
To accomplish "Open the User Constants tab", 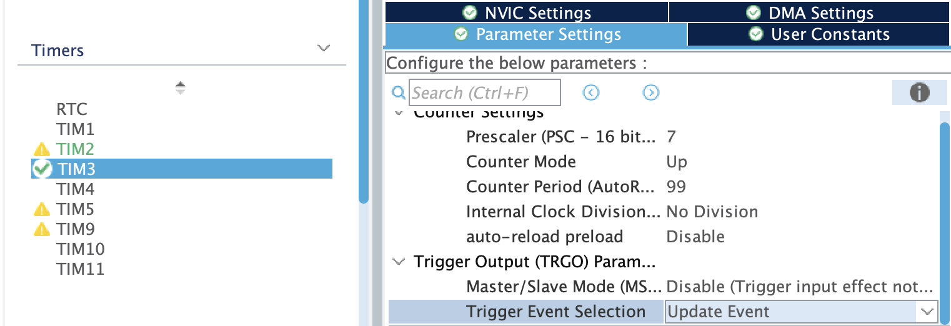I will click(819, 34).
